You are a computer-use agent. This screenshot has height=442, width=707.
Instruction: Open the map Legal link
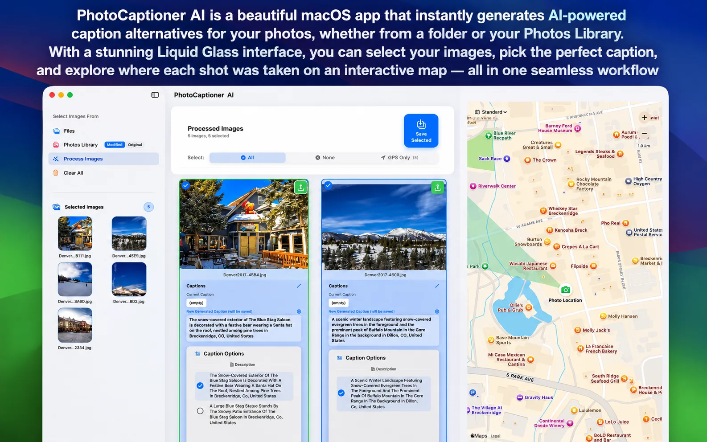click(x=495, y=436)
